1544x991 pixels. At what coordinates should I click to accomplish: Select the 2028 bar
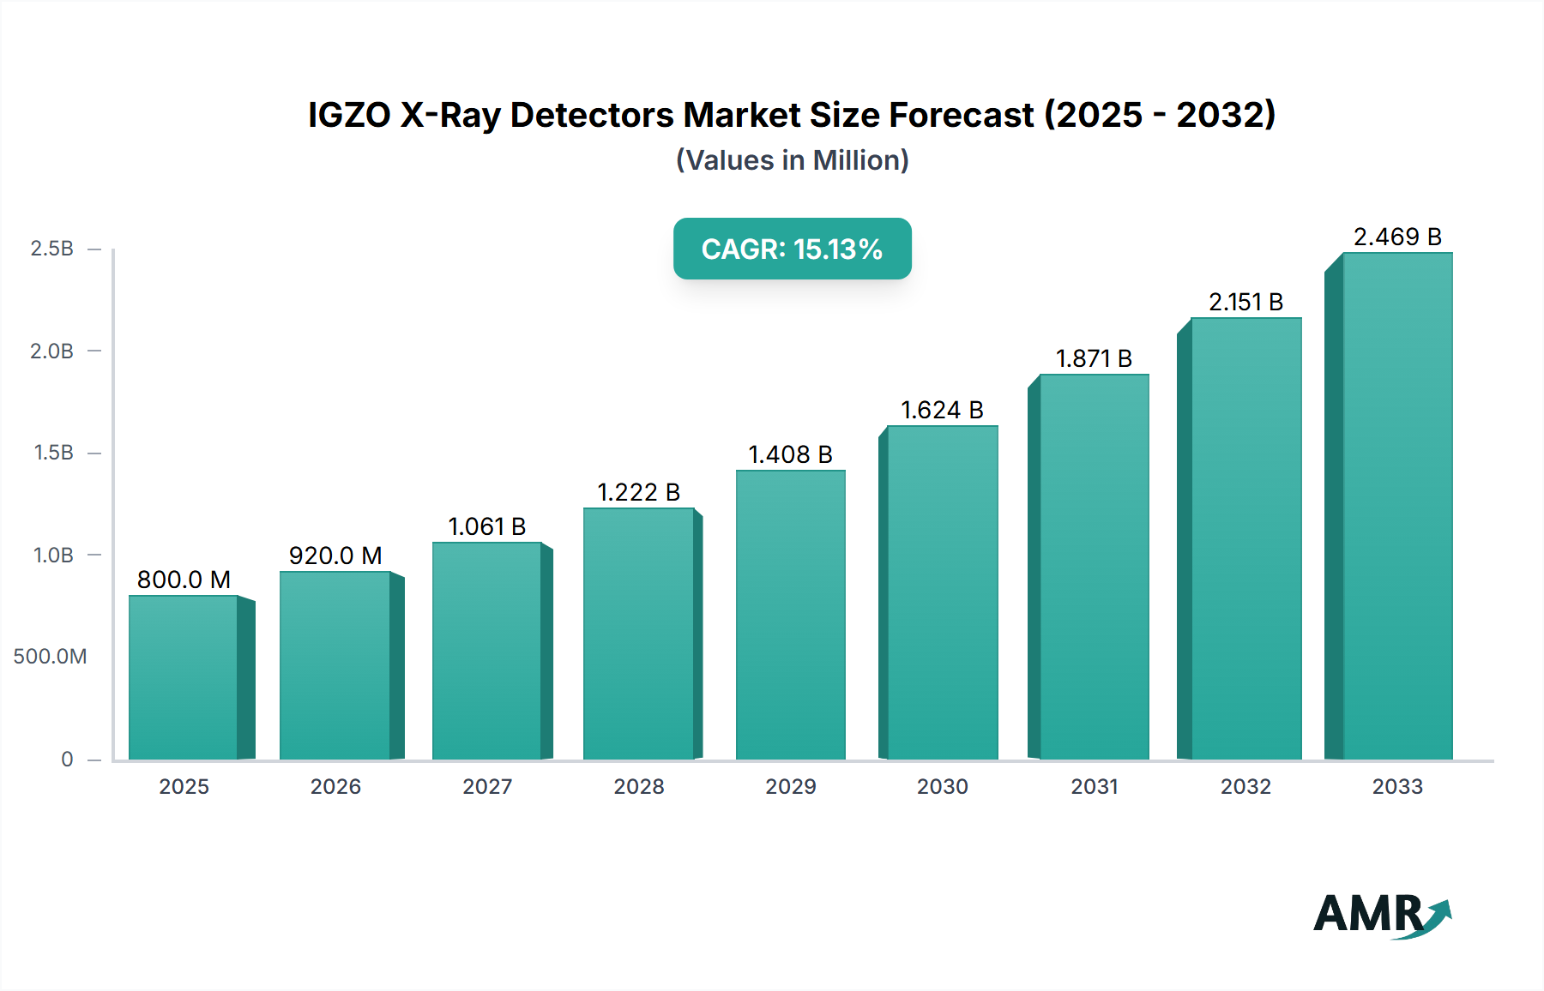[639, 634]
